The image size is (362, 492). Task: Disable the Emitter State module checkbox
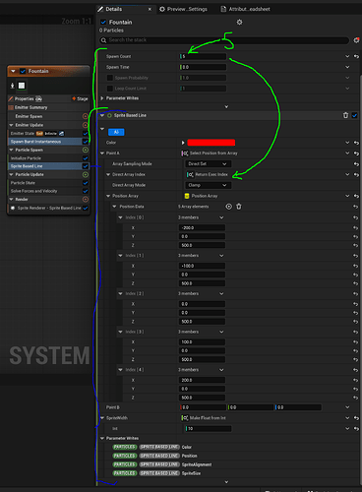86,134
